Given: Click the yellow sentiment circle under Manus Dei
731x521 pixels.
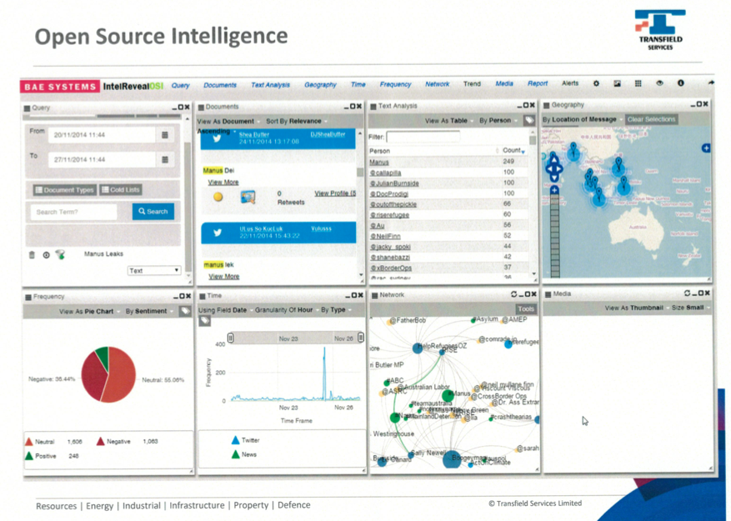Looking at the screenshot, I should [218, 197].
